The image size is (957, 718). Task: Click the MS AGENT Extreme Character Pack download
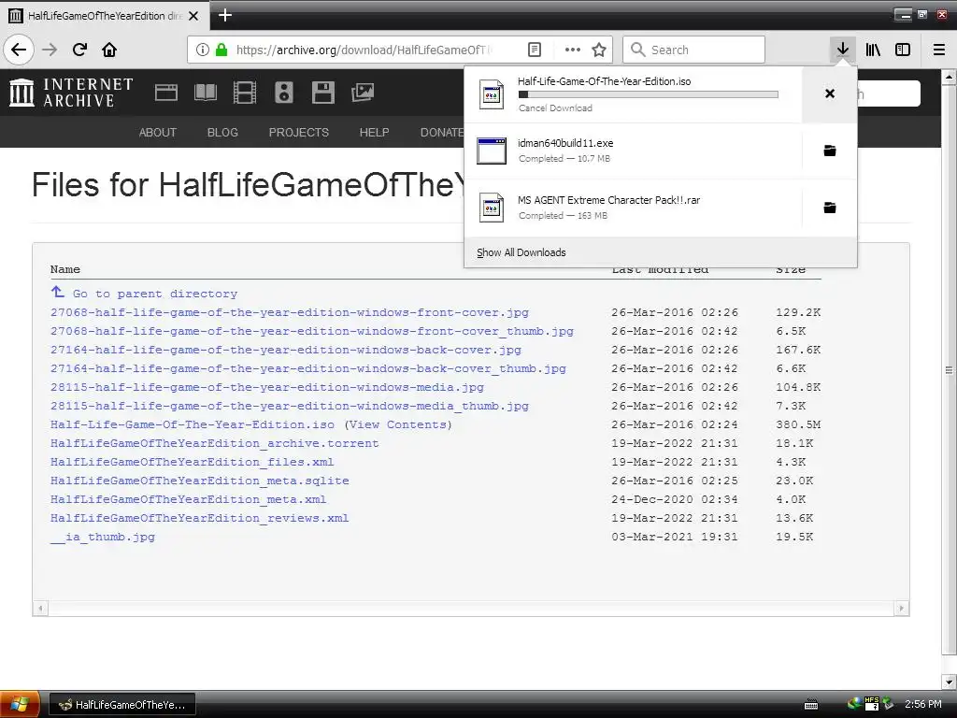point(633,208)
